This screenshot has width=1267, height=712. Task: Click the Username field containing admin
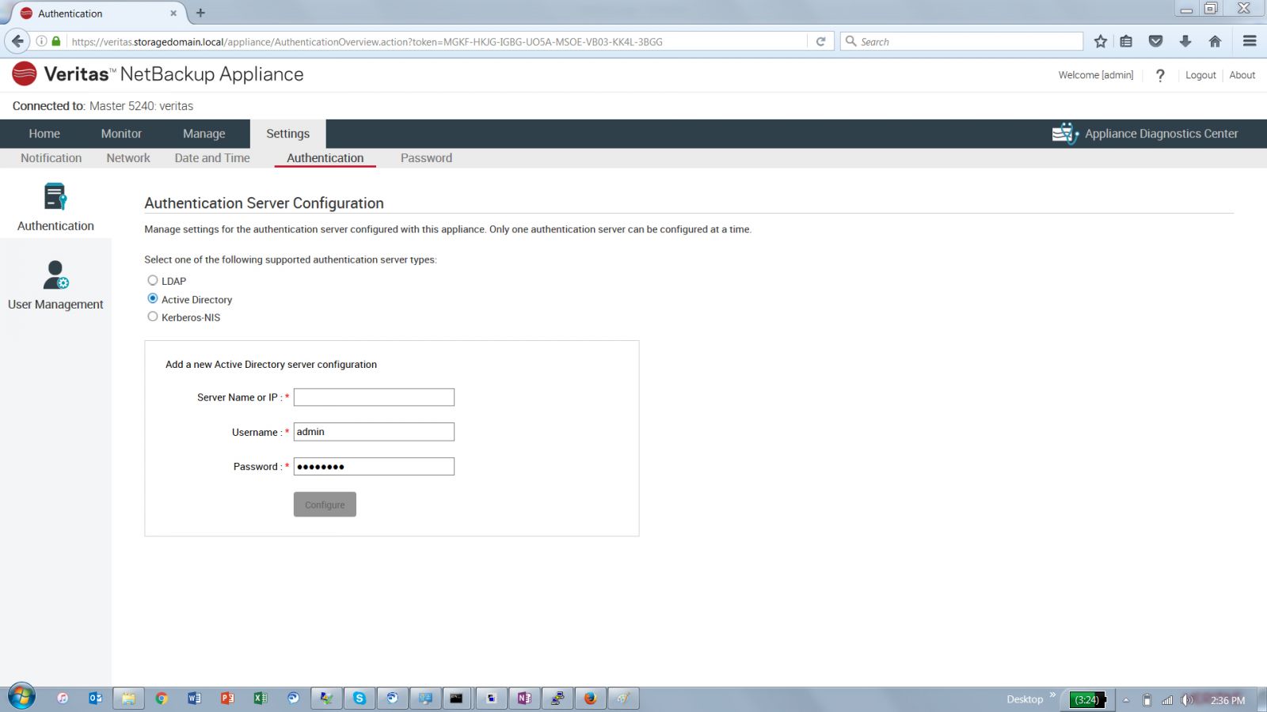click(374, 432)
